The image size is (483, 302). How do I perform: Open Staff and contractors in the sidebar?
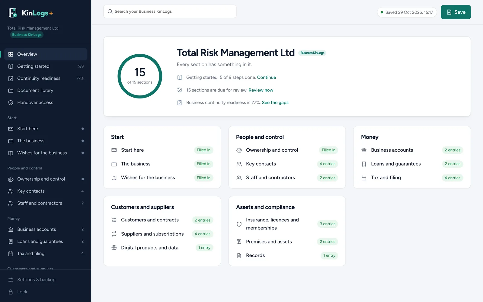point(46,203)
